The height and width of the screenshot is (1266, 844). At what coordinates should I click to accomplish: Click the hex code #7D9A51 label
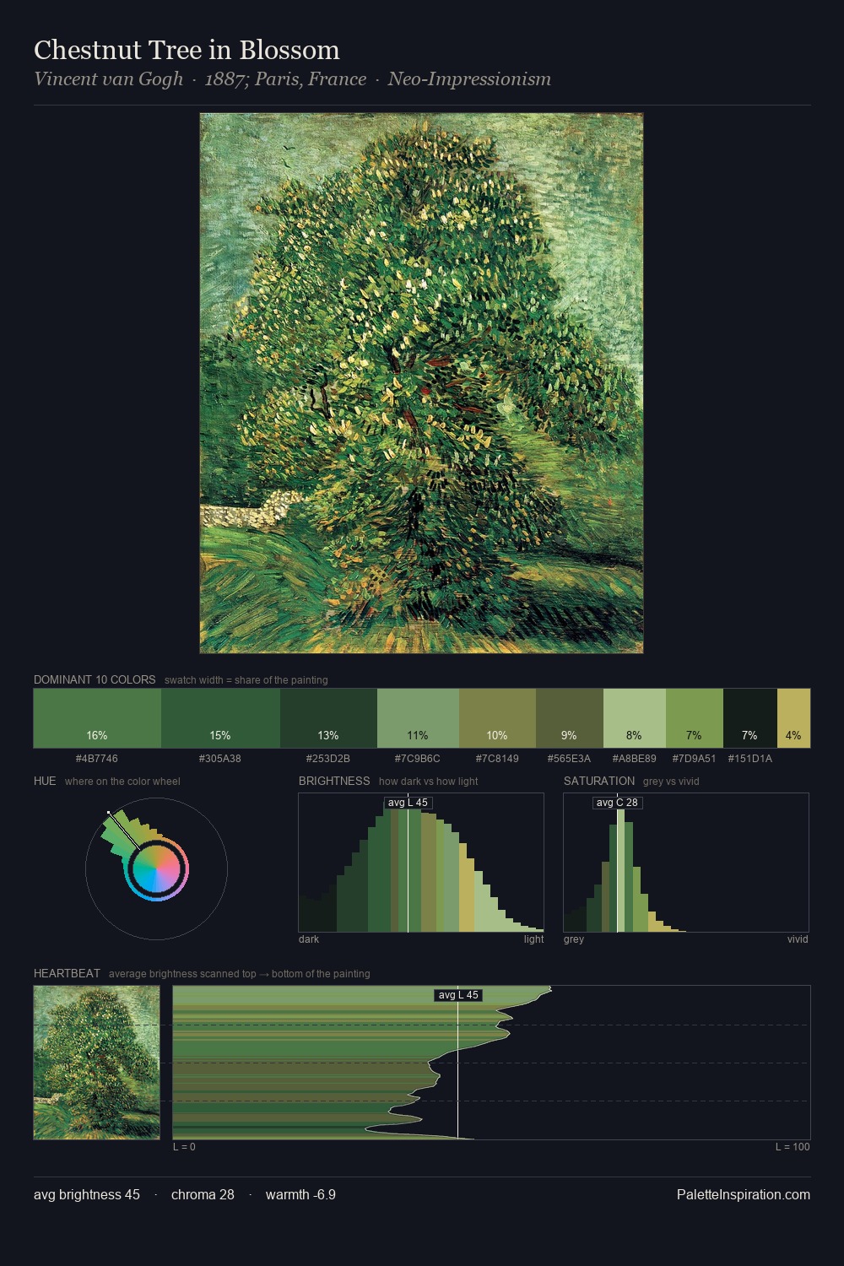[x=695, y=759]
